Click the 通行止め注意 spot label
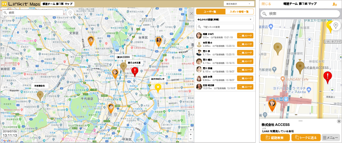The image size is (342, 143). [134, 63]
